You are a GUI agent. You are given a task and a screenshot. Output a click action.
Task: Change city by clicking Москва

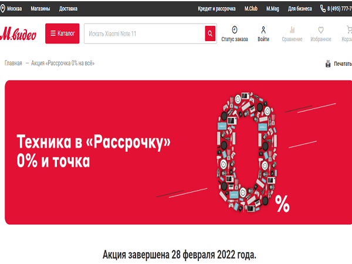point(14,9)
